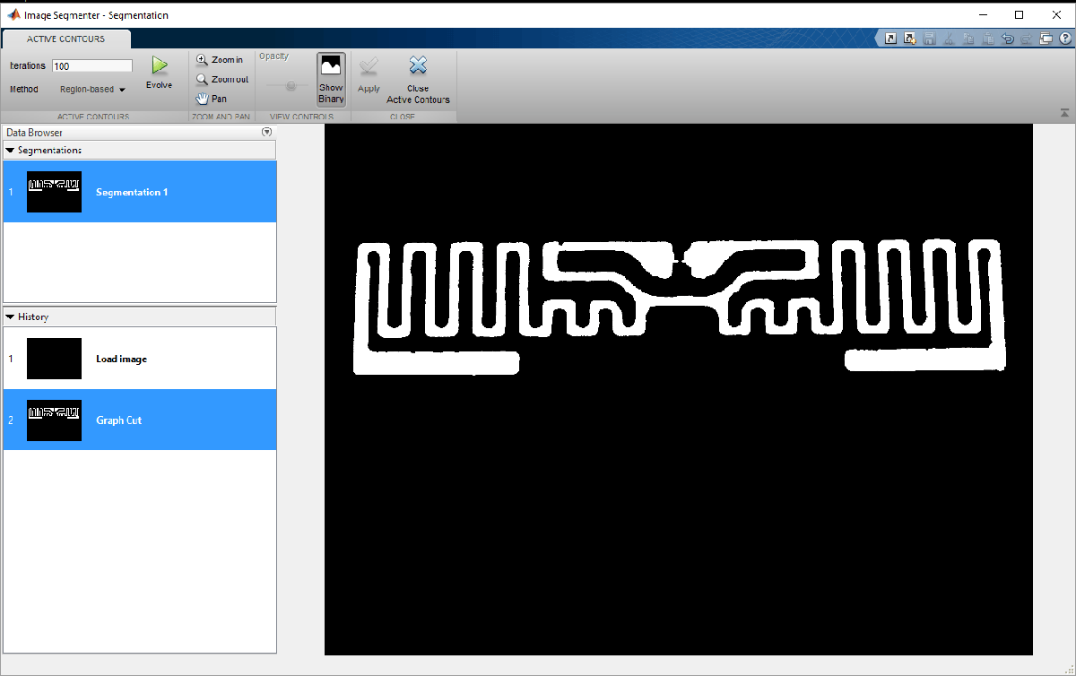The height and width of the screenshot is (676, 1076).
Task: Click the Copy icon in quick access bar
Action: pos(968,39)
